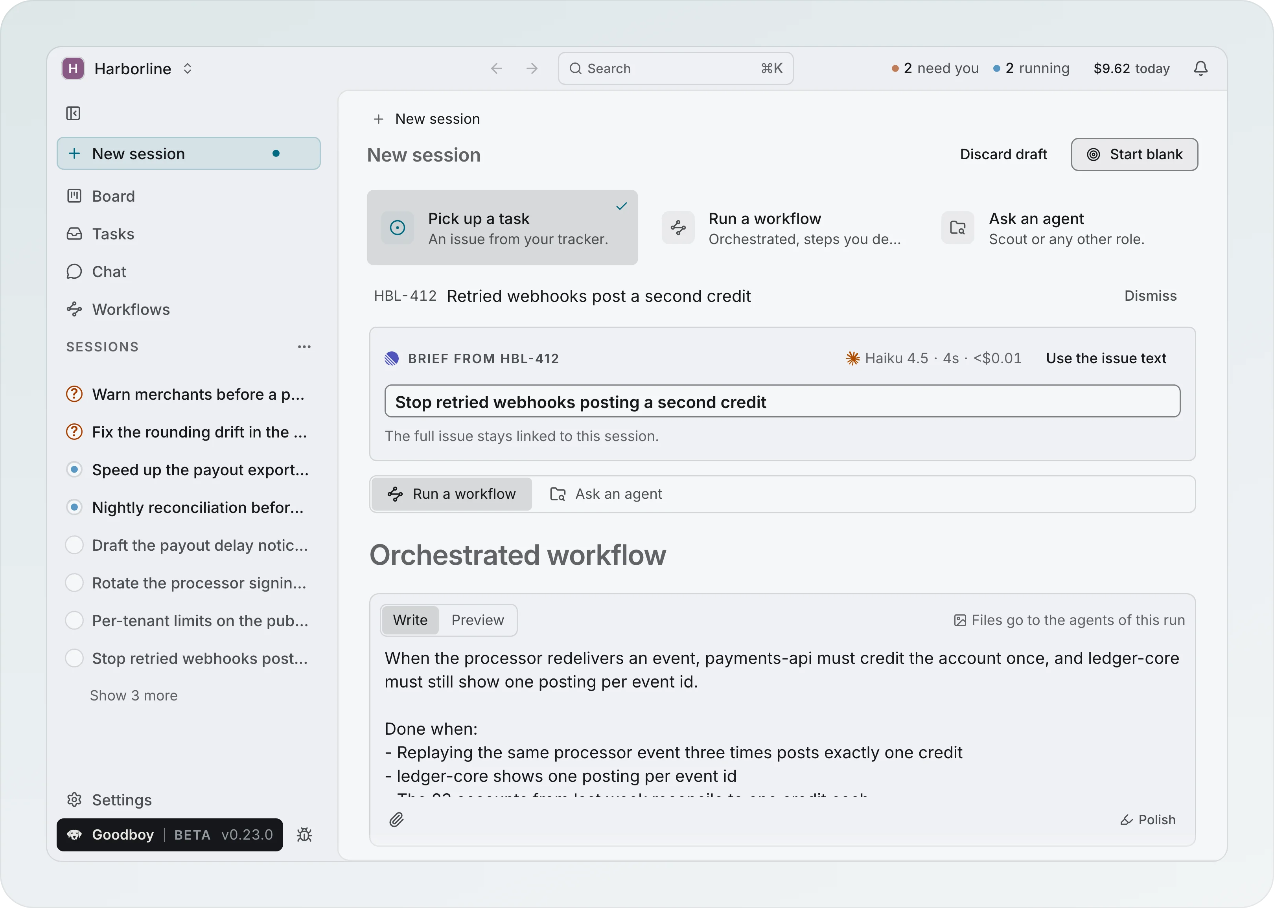Open Sessions more options ellipsis

coord(304,347)
